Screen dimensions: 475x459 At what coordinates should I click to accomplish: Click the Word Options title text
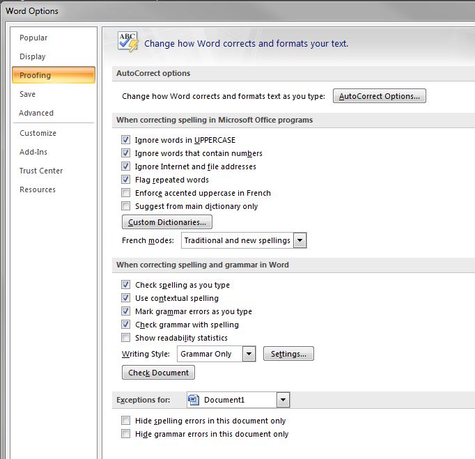pyautogui.click(x=32, y=11)
